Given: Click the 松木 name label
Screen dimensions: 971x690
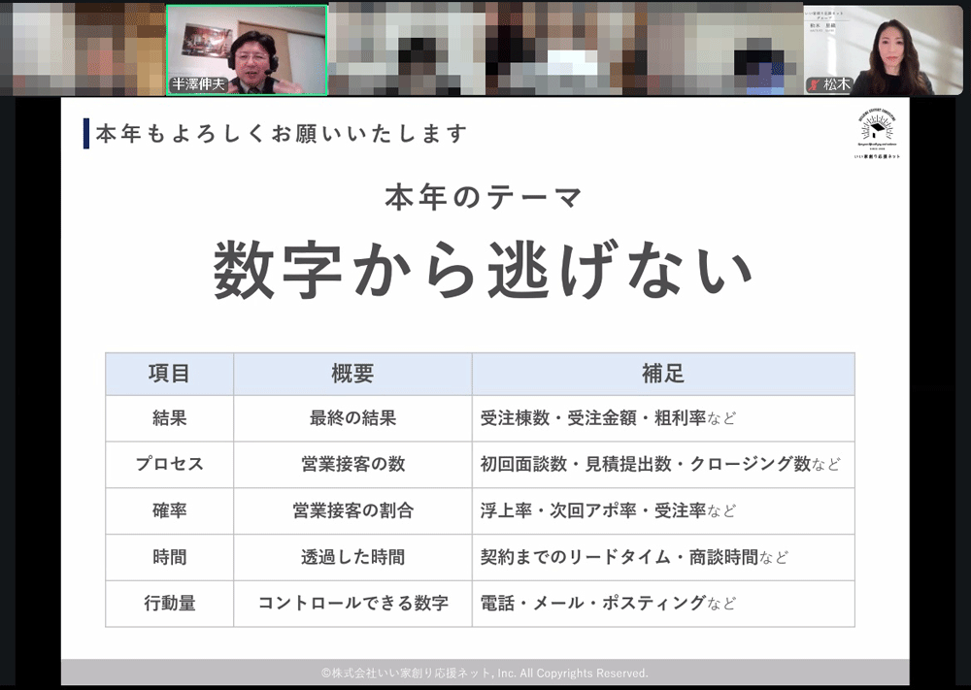Looking at the screenshot, I should coord(836,85).
